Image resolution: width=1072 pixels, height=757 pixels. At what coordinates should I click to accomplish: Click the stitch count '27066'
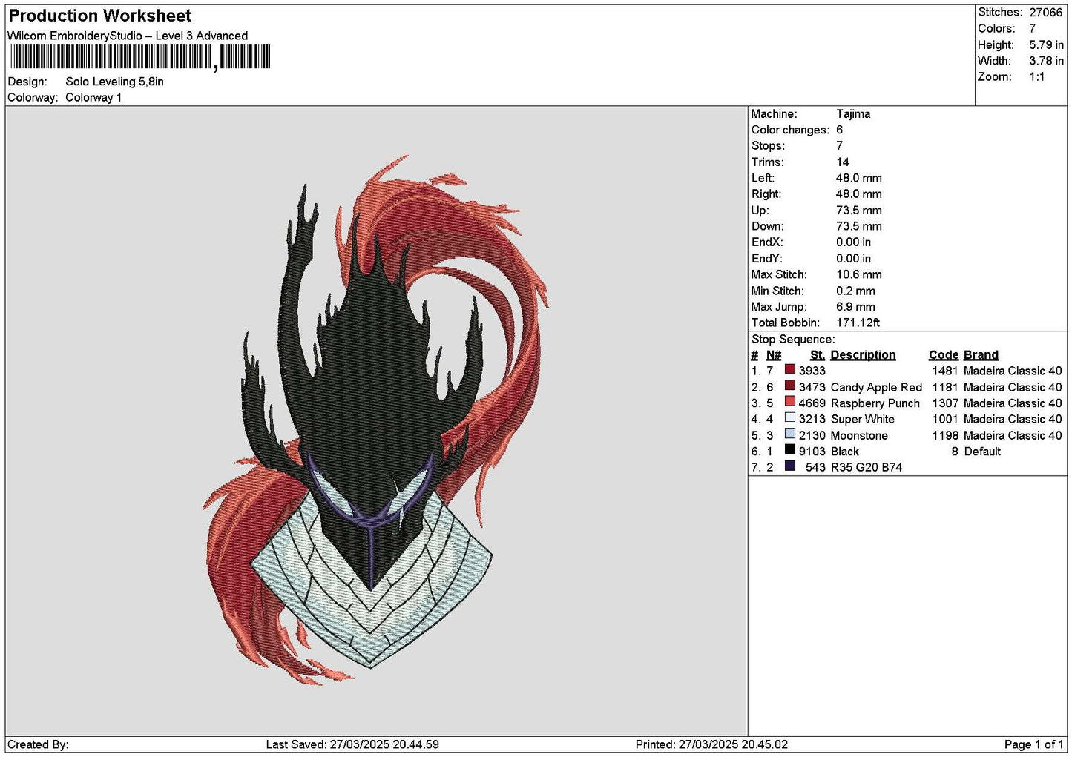(1046, 13)
